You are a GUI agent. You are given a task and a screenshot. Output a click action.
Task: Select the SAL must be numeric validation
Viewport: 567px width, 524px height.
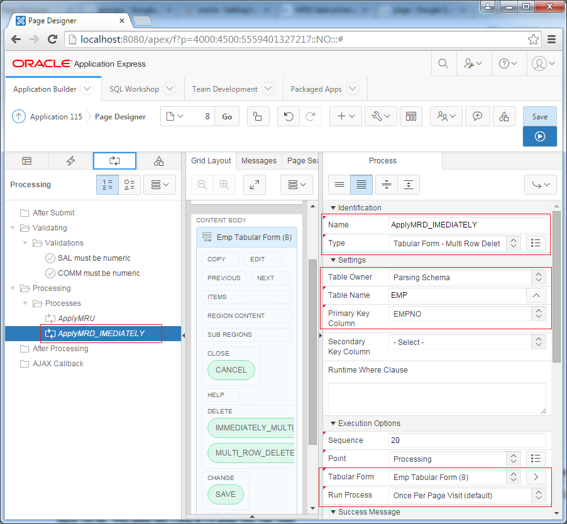[x=94, y=258]
